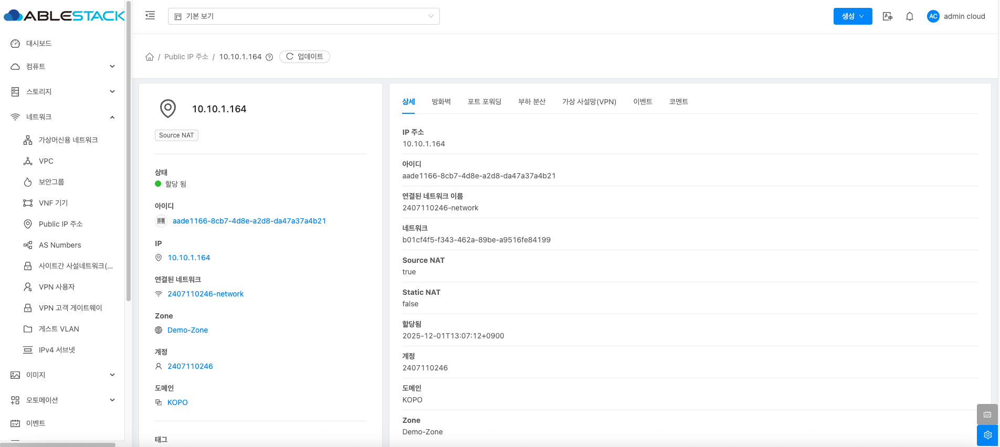Open the admin cloud user avatar

pos(933,16)
